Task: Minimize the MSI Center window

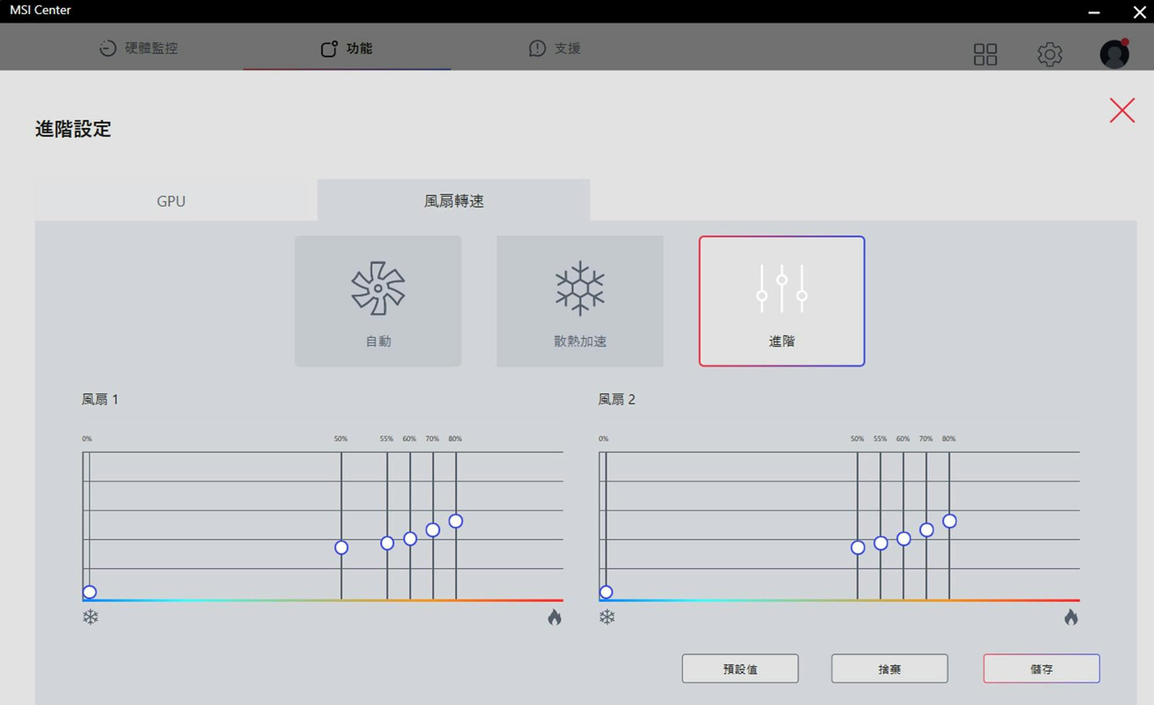Action: pos(1094,12)
